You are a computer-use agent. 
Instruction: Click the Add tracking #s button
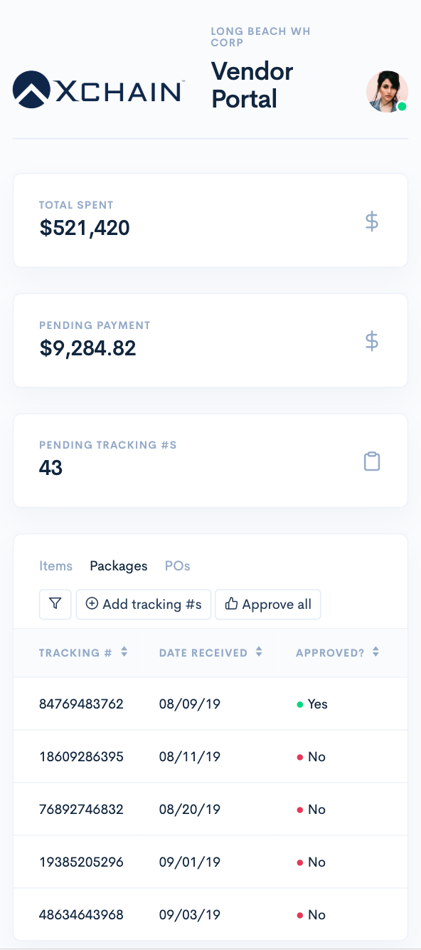(144, 604)
